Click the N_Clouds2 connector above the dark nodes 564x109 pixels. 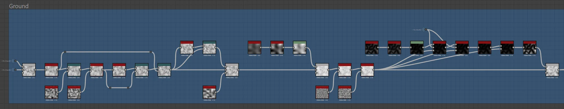[426, 29]
